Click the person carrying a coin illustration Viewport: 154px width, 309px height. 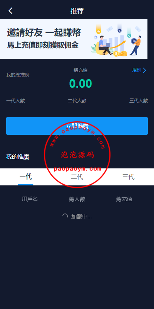tap(136, 45)
